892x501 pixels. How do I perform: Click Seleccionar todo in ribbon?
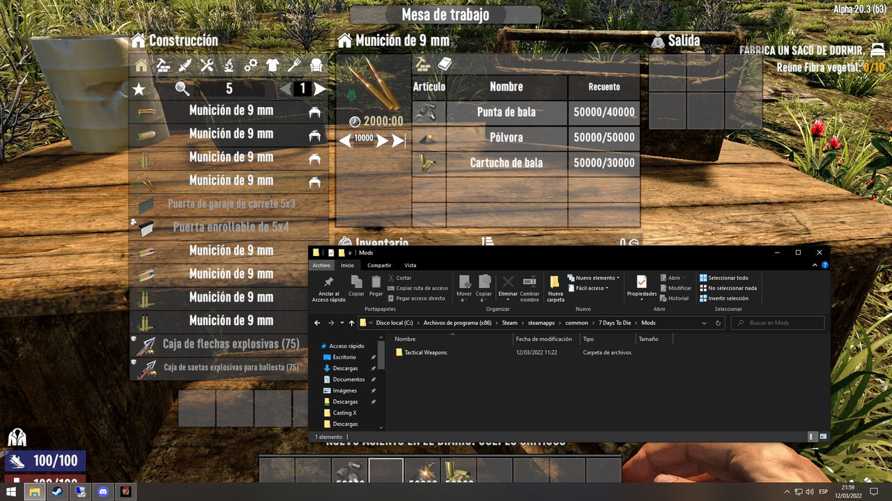pos(724,278)
